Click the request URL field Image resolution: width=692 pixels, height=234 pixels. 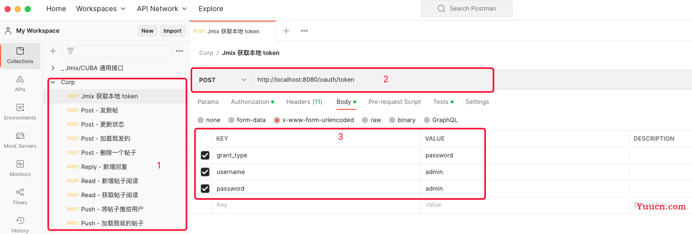(372, 80)
